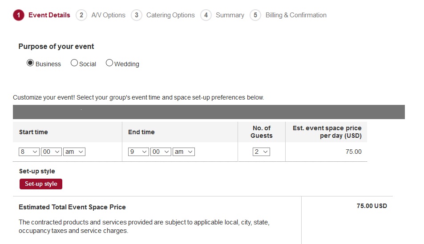
Task: Go to the A/V Options step label
Action: click(x=108, y=15)
